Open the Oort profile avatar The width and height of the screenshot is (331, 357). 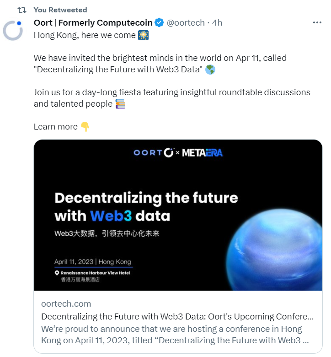coord(13,30)
